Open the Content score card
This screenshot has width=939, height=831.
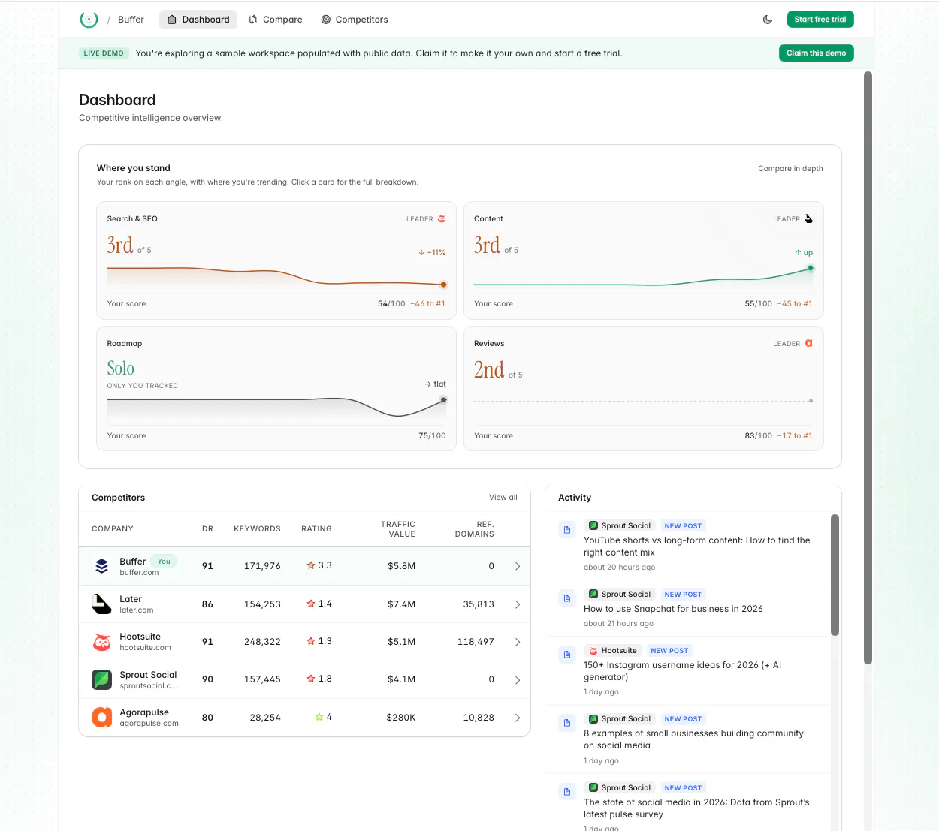pos(644,260)
